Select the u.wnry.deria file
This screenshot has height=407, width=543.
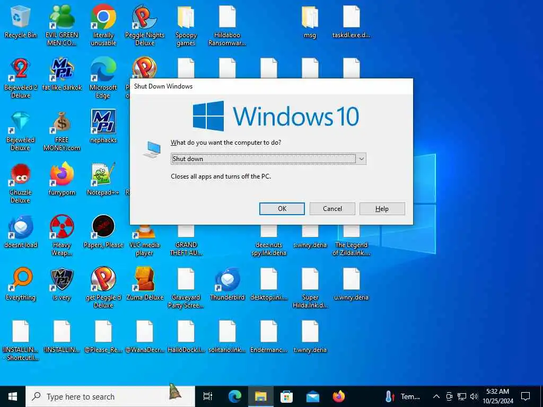pos(351,284)
